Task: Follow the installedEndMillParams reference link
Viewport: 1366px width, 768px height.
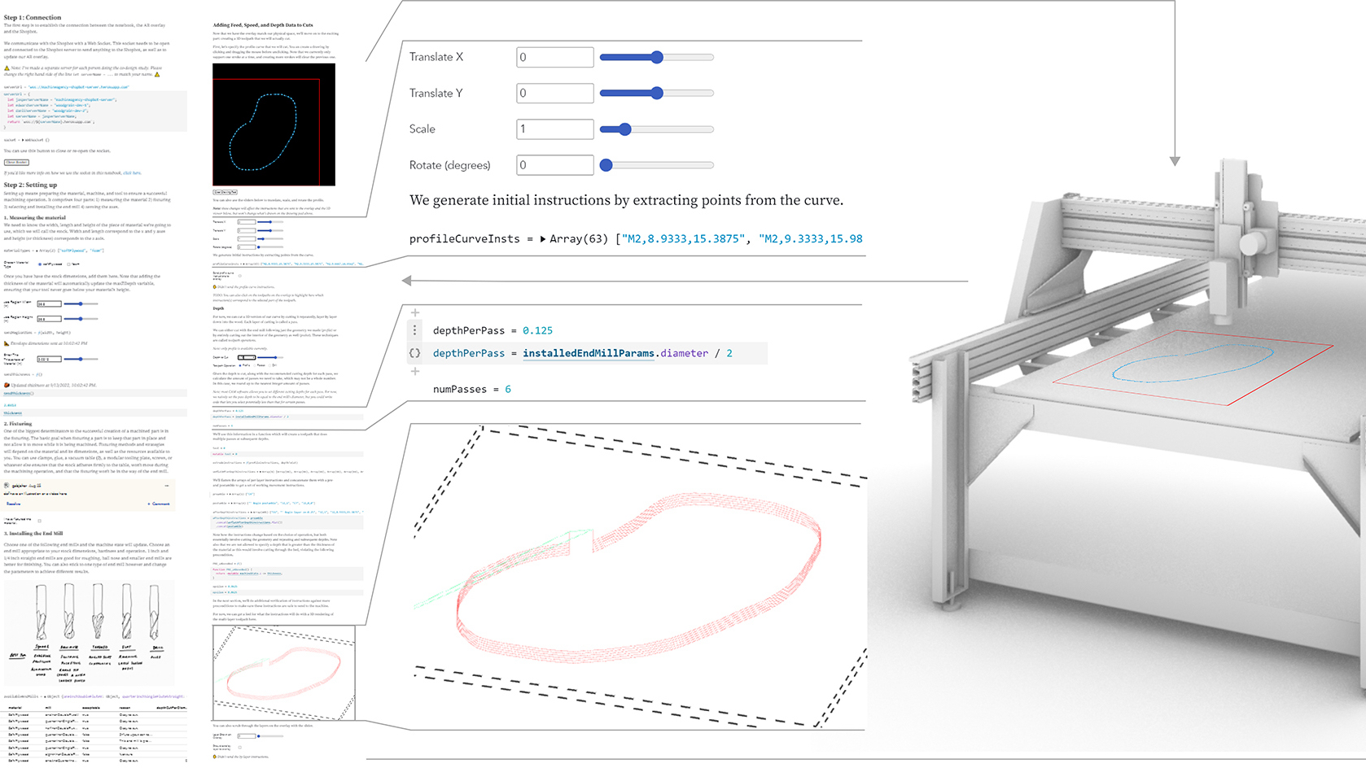Action: click(x=589, y=353)
